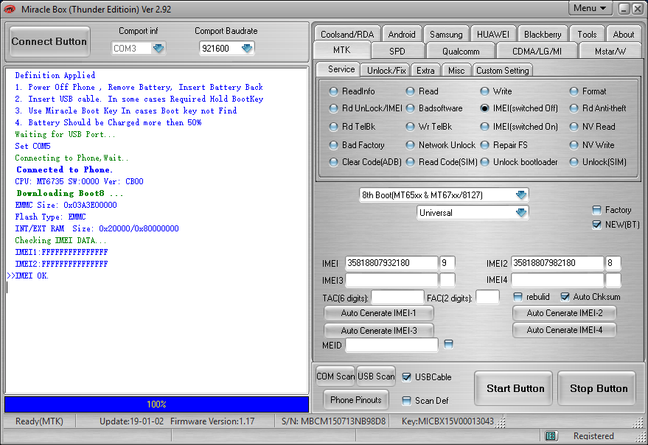Enable the Scan Def checkbox
This screenshot has height=445, width=648.
click(407, 400)
